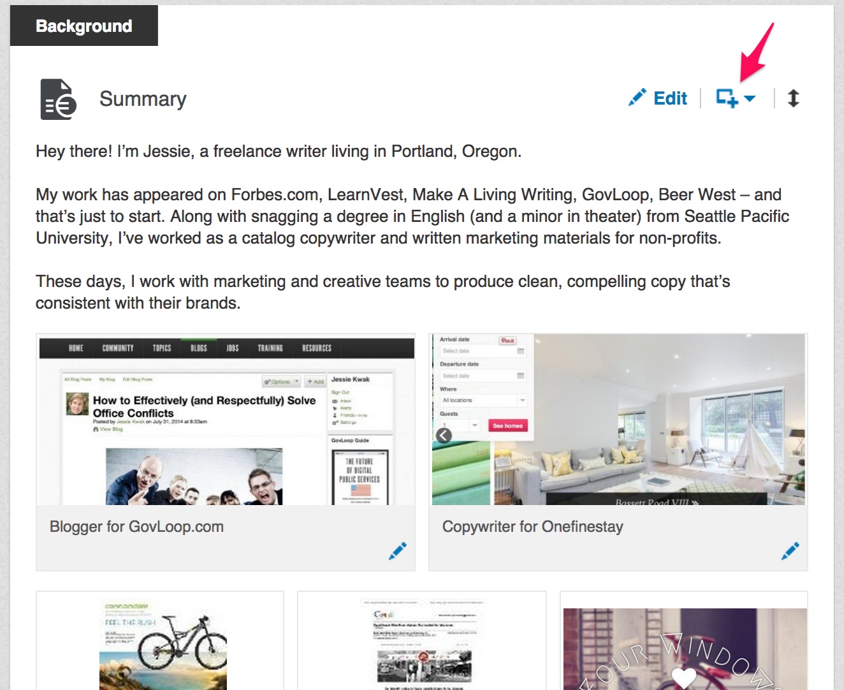Edit the Copywriter for Onefinestay media item
This screenshot has height=690, width=844.
790,551
